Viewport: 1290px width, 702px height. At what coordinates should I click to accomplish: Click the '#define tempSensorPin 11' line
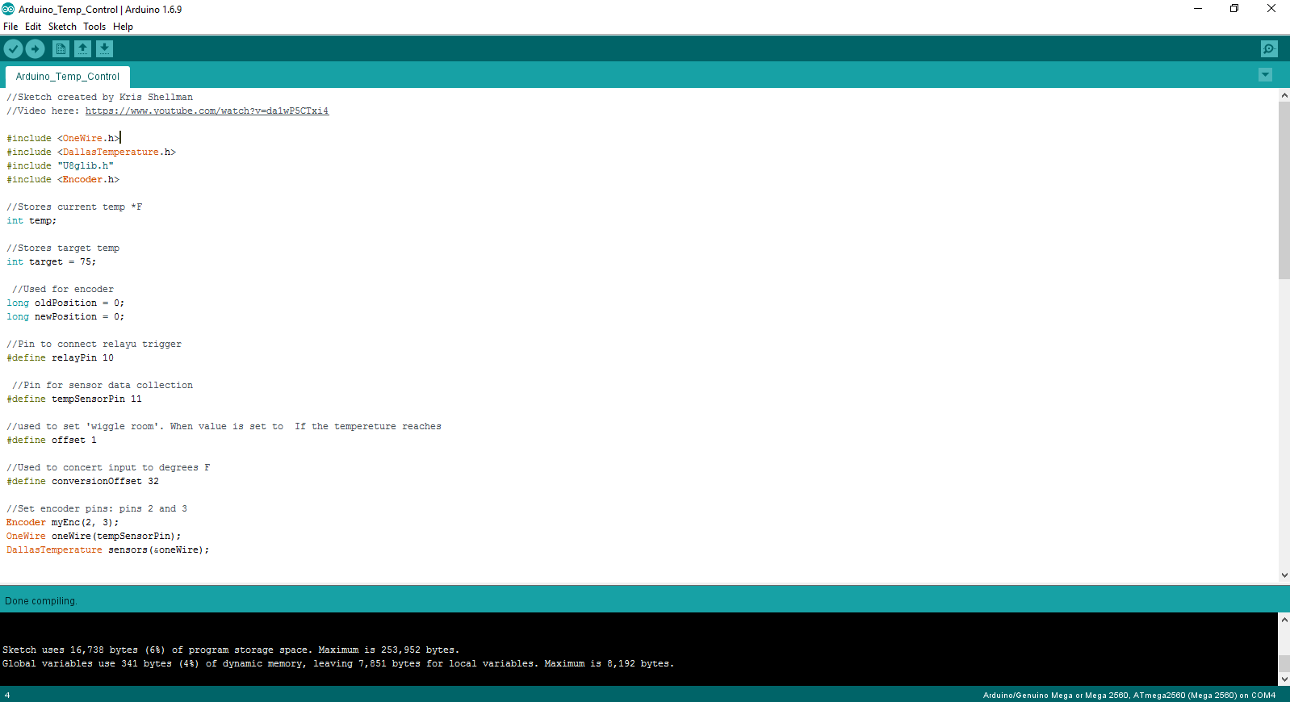74,399
